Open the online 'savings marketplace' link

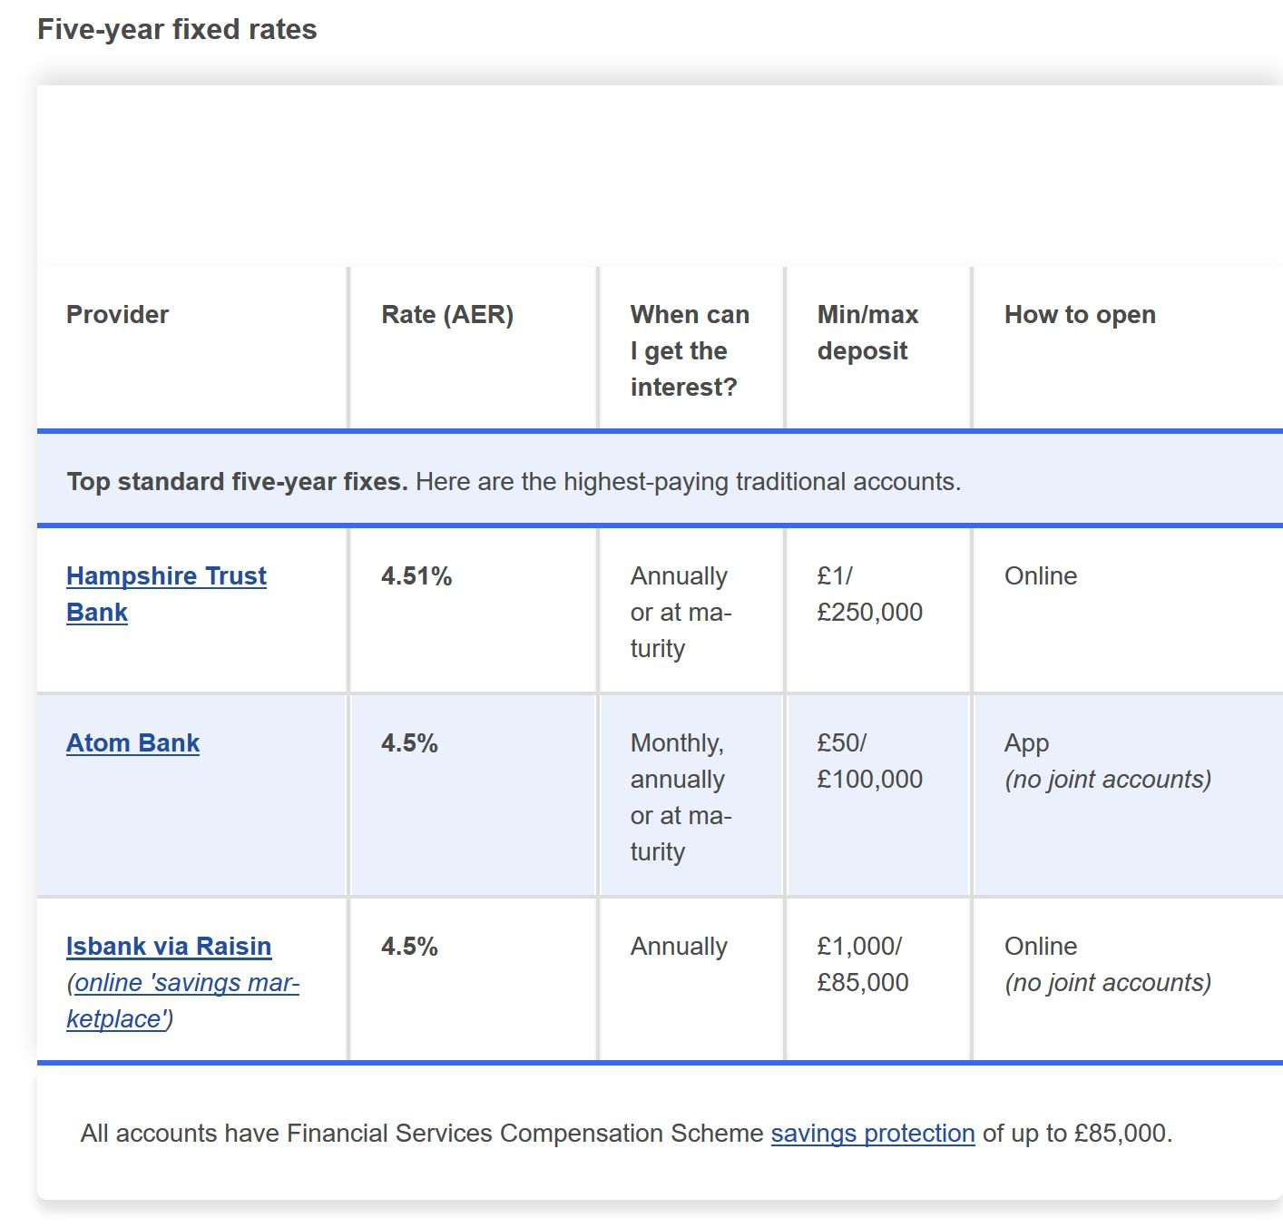[183, 1001]
